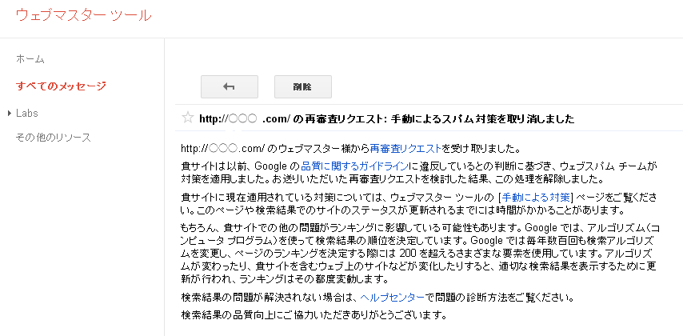Open その他のリソース in the sidebar
Image resolution: width=683 pixels, height=336 pixels.
tap(53, 138)
